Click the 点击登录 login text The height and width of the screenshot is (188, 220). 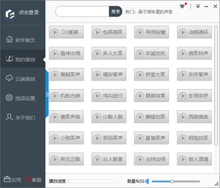pos(29,12)
